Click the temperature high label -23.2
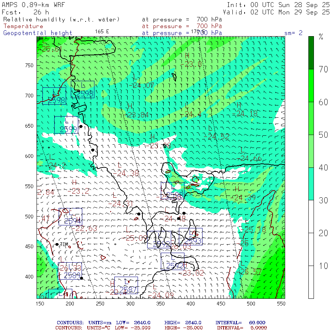The width and height of the screenshot is (332, 332). pyautogui.click(x=78, y=191)
